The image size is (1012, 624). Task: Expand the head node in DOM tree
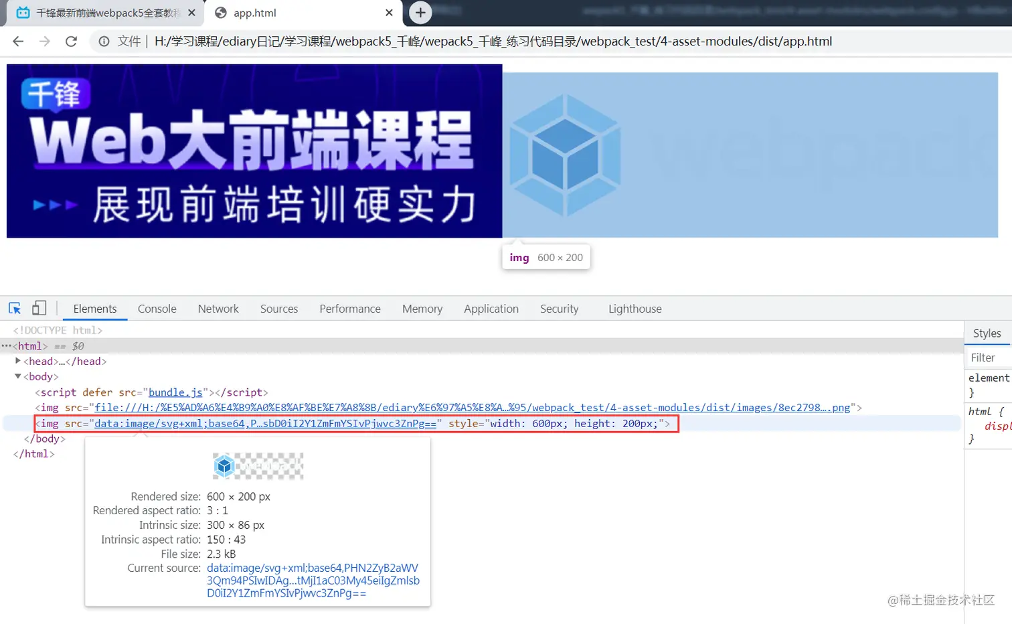17,361
